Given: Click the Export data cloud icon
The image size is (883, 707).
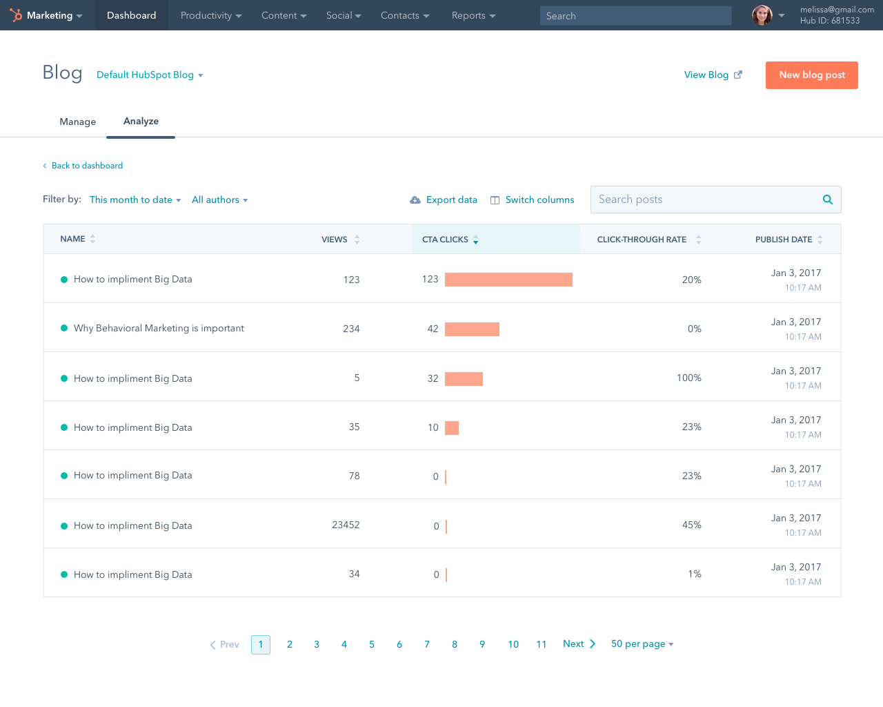Looking at the screenshot, I should (415, 200).
